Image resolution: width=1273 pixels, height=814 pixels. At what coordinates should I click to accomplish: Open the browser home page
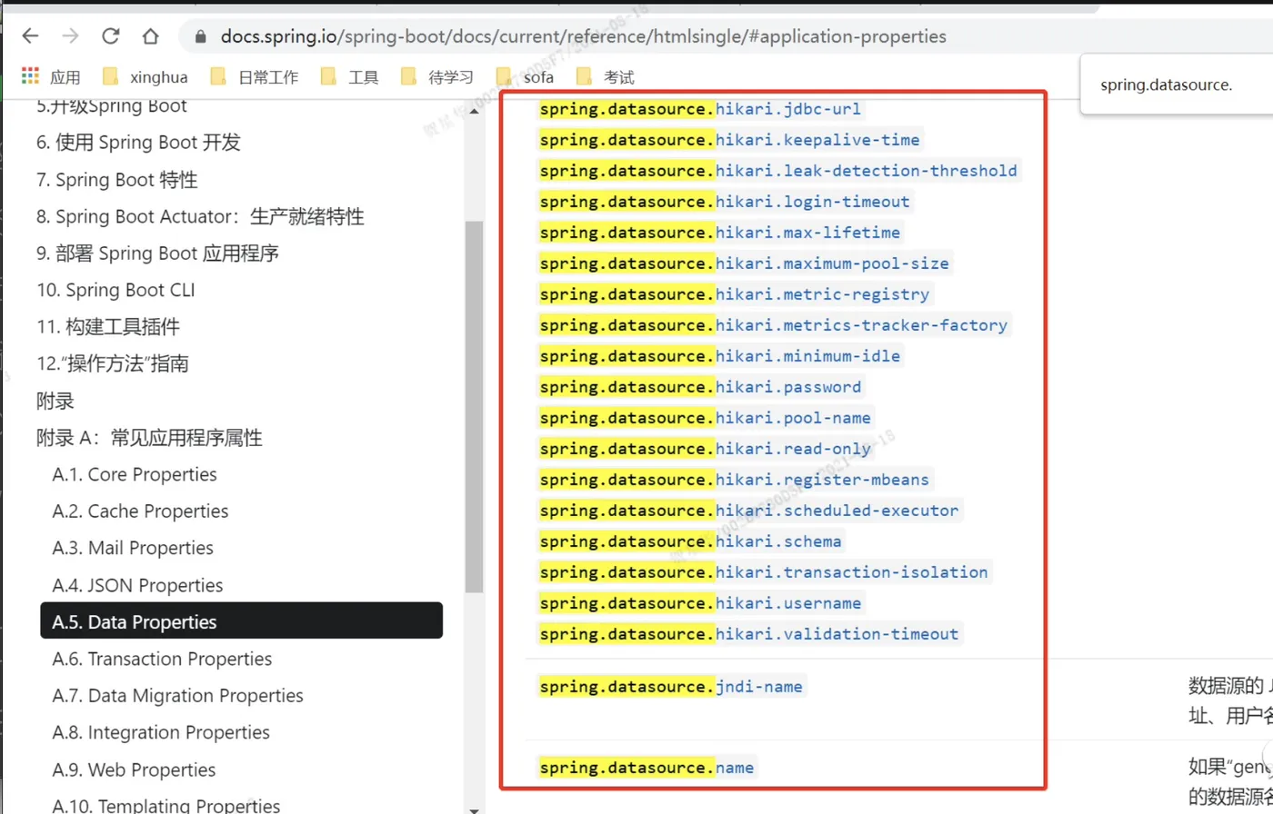coord(151,36)
